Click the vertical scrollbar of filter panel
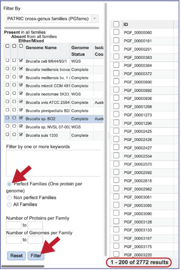 pos(106,129)
